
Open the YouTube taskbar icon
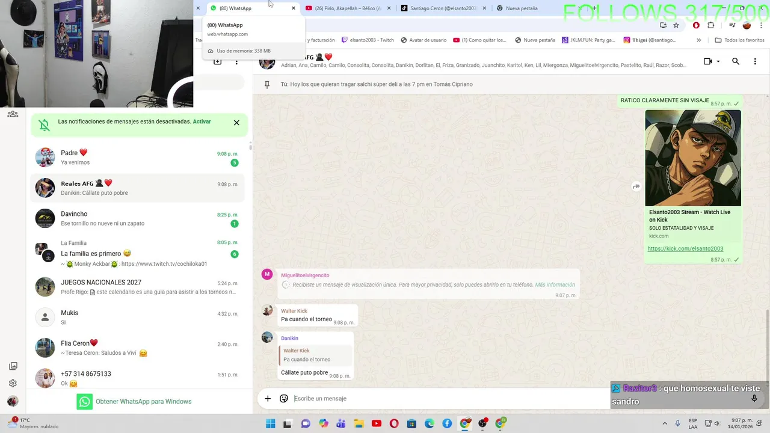(x=377, y=424)
